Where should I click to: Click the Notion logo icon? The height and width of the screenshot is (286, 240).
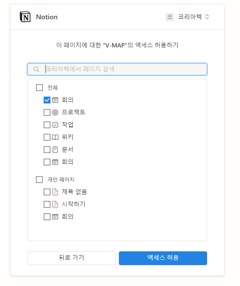click(x=25, y=17)
